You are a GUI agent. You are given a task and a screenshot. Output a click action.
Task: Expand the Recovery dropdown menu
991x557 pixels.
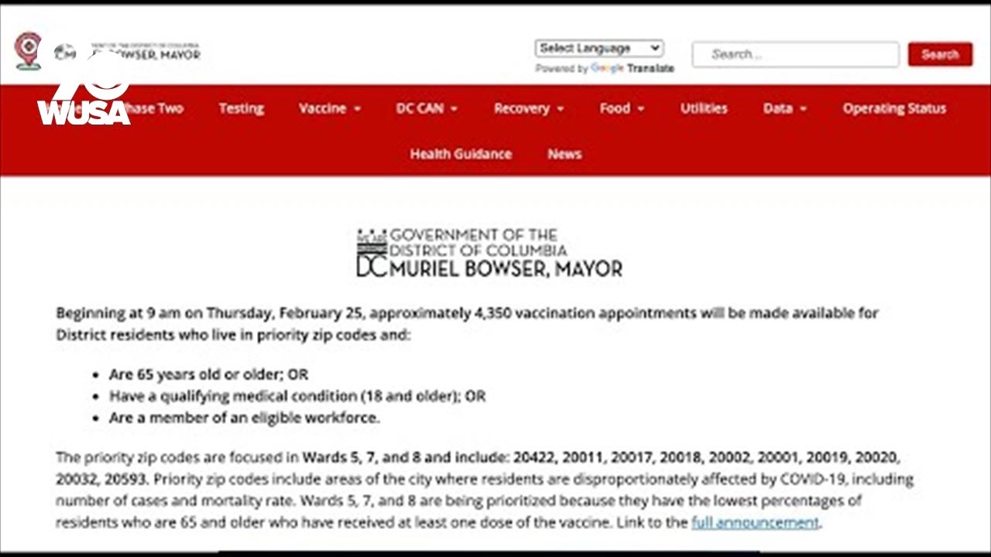click(529, 108)
